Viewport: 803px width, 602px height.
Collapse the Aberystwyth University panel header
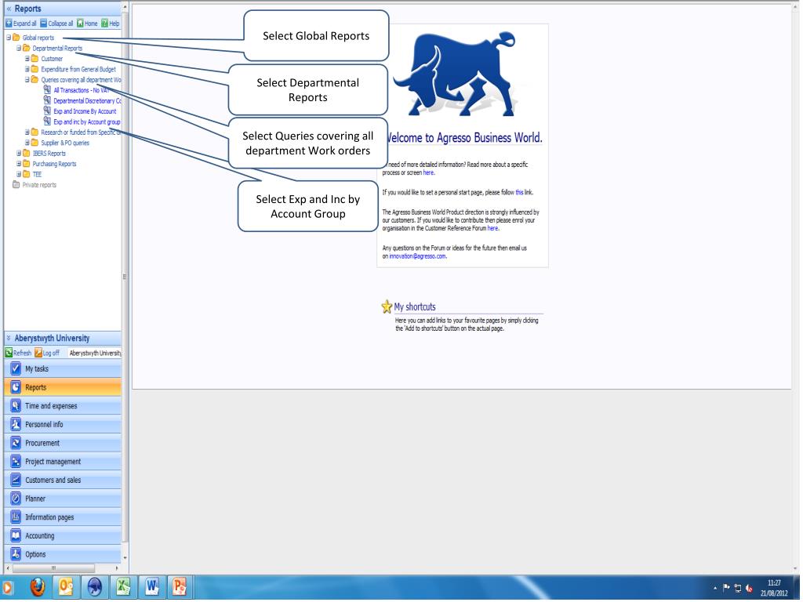pyautogui.click(x=9, y=339)
